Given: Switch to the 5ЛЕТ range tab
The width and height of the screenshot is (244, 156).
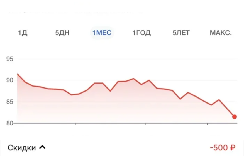Looking at the screenshot, I should (181, 33).
